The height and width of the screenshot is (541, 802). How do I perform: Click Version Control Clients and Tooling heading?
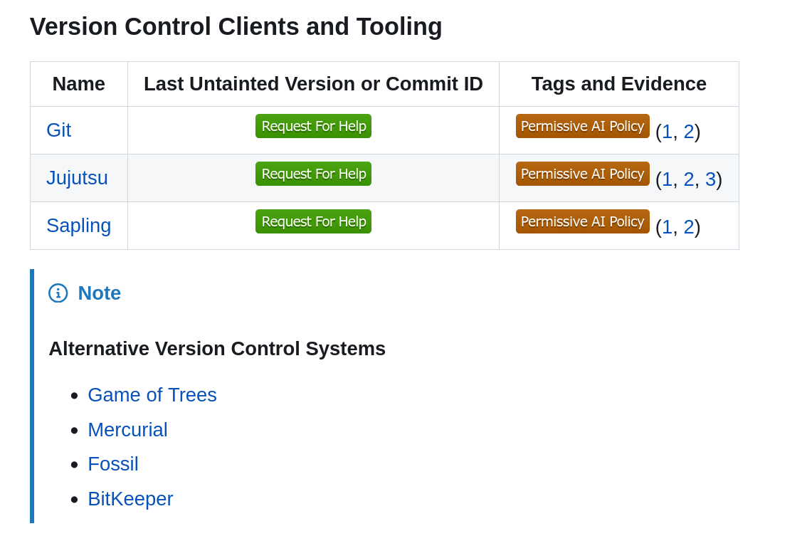236,26
